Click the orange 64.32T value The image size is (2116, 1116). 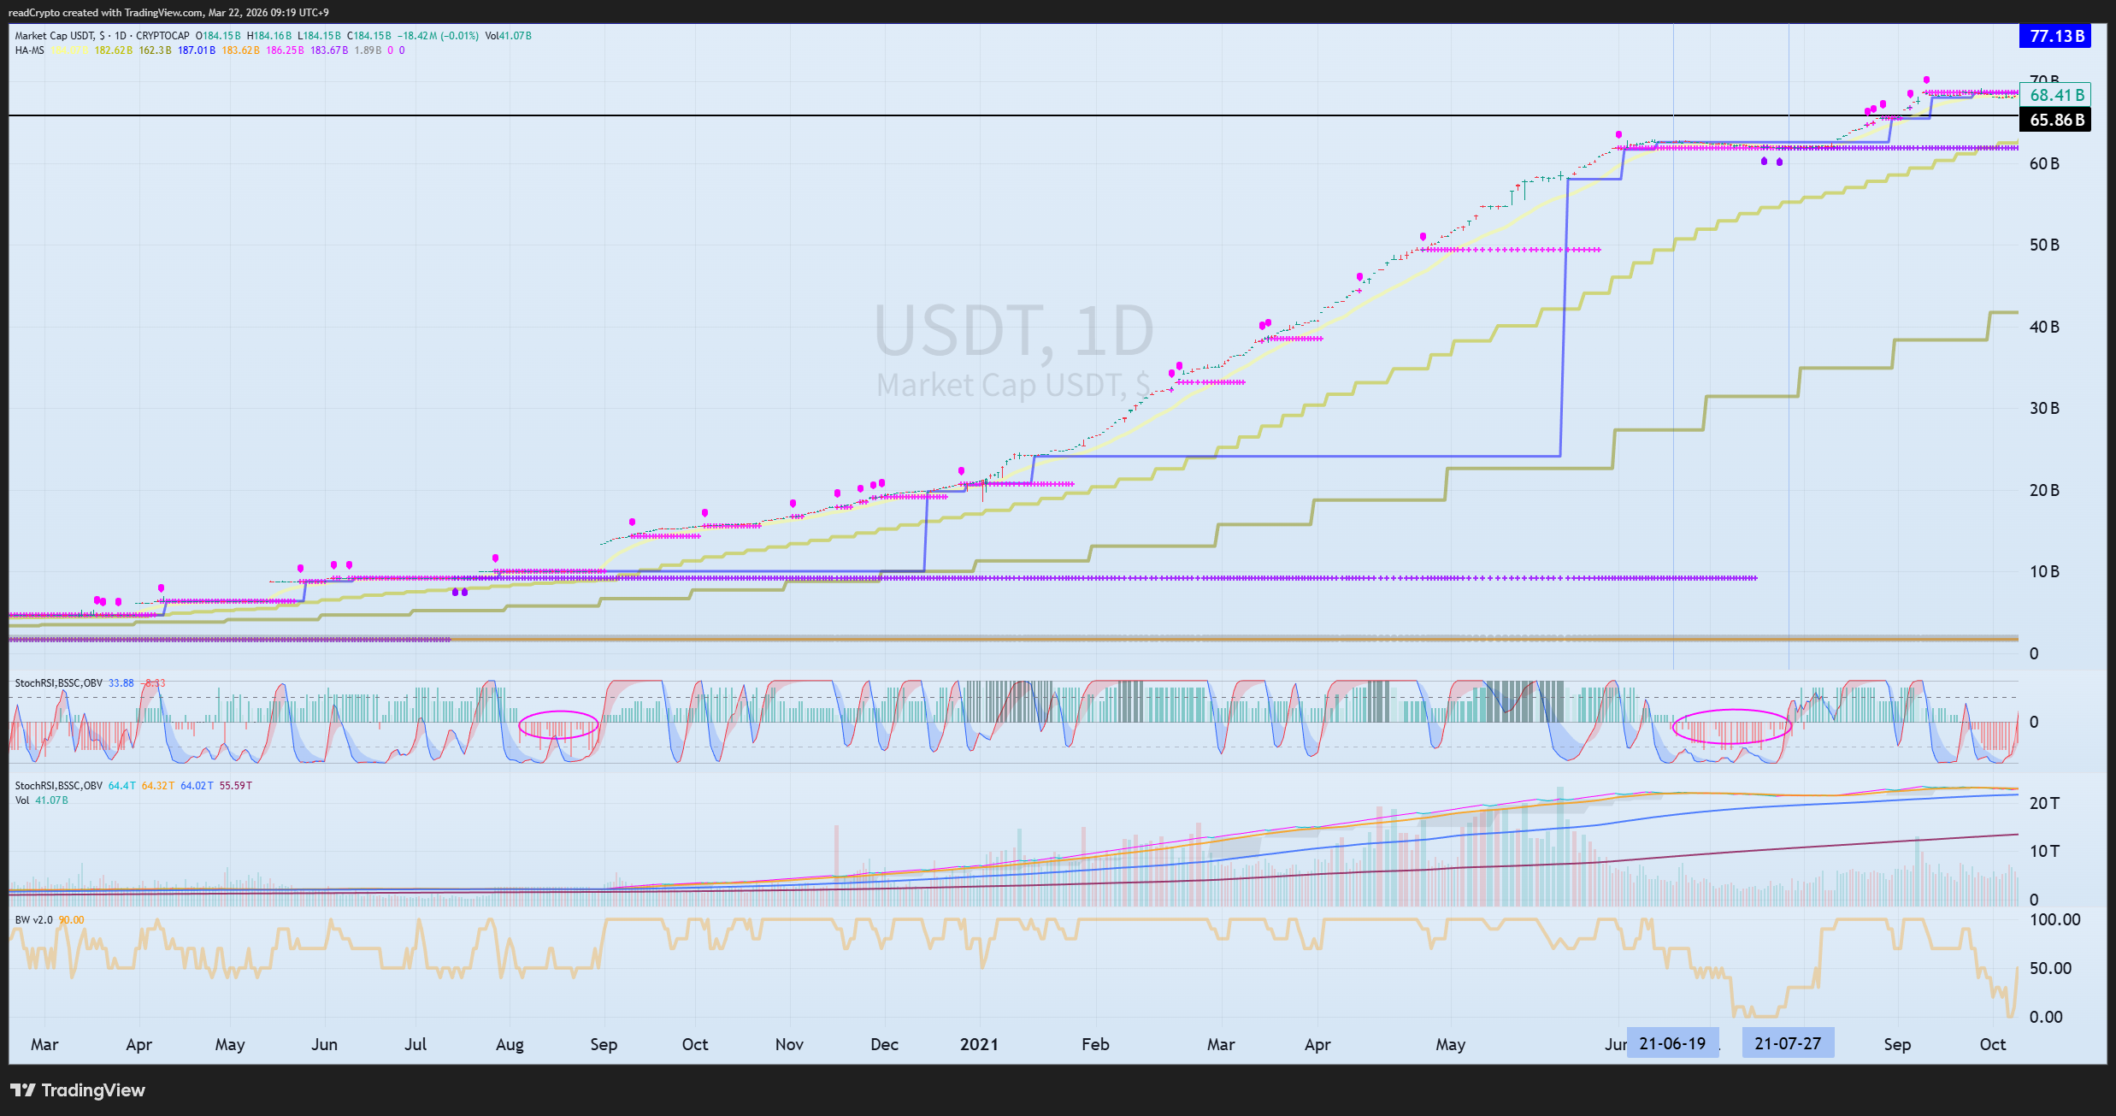(x=158, y=786)
